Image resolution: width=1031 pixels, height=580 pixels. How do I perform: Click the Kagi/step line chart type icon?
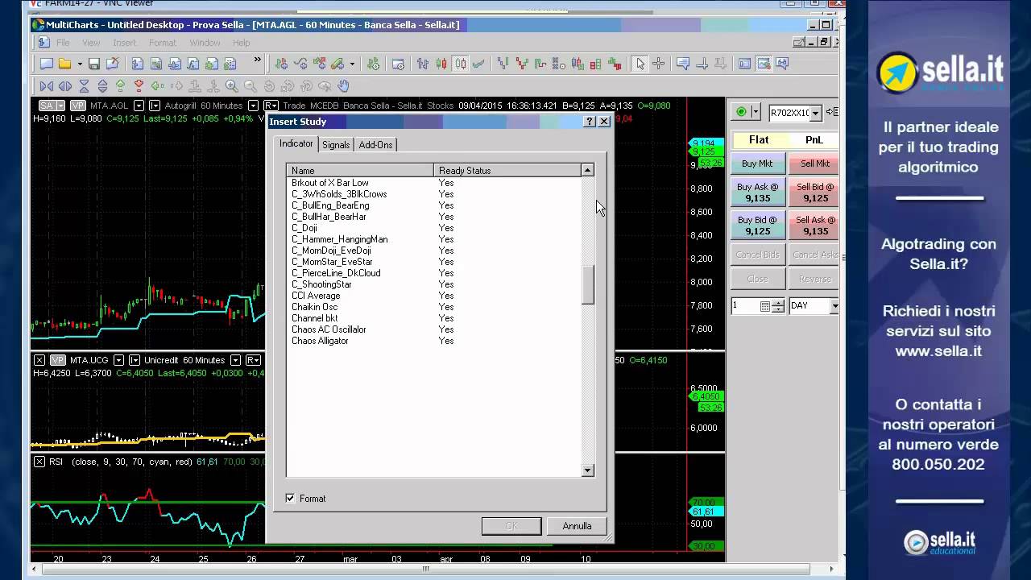coord(540,64)
